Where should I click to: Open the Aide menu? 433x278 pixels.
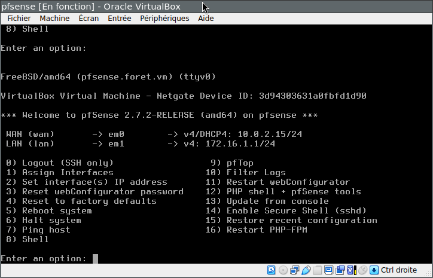tap(206, 19)
